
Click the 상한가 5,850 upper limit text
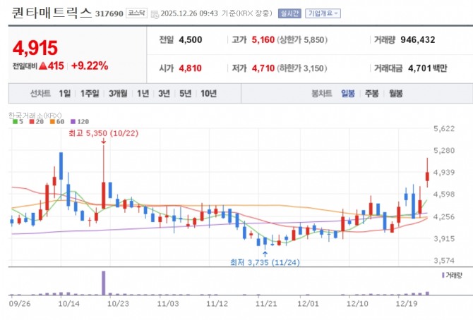point(302,39)
